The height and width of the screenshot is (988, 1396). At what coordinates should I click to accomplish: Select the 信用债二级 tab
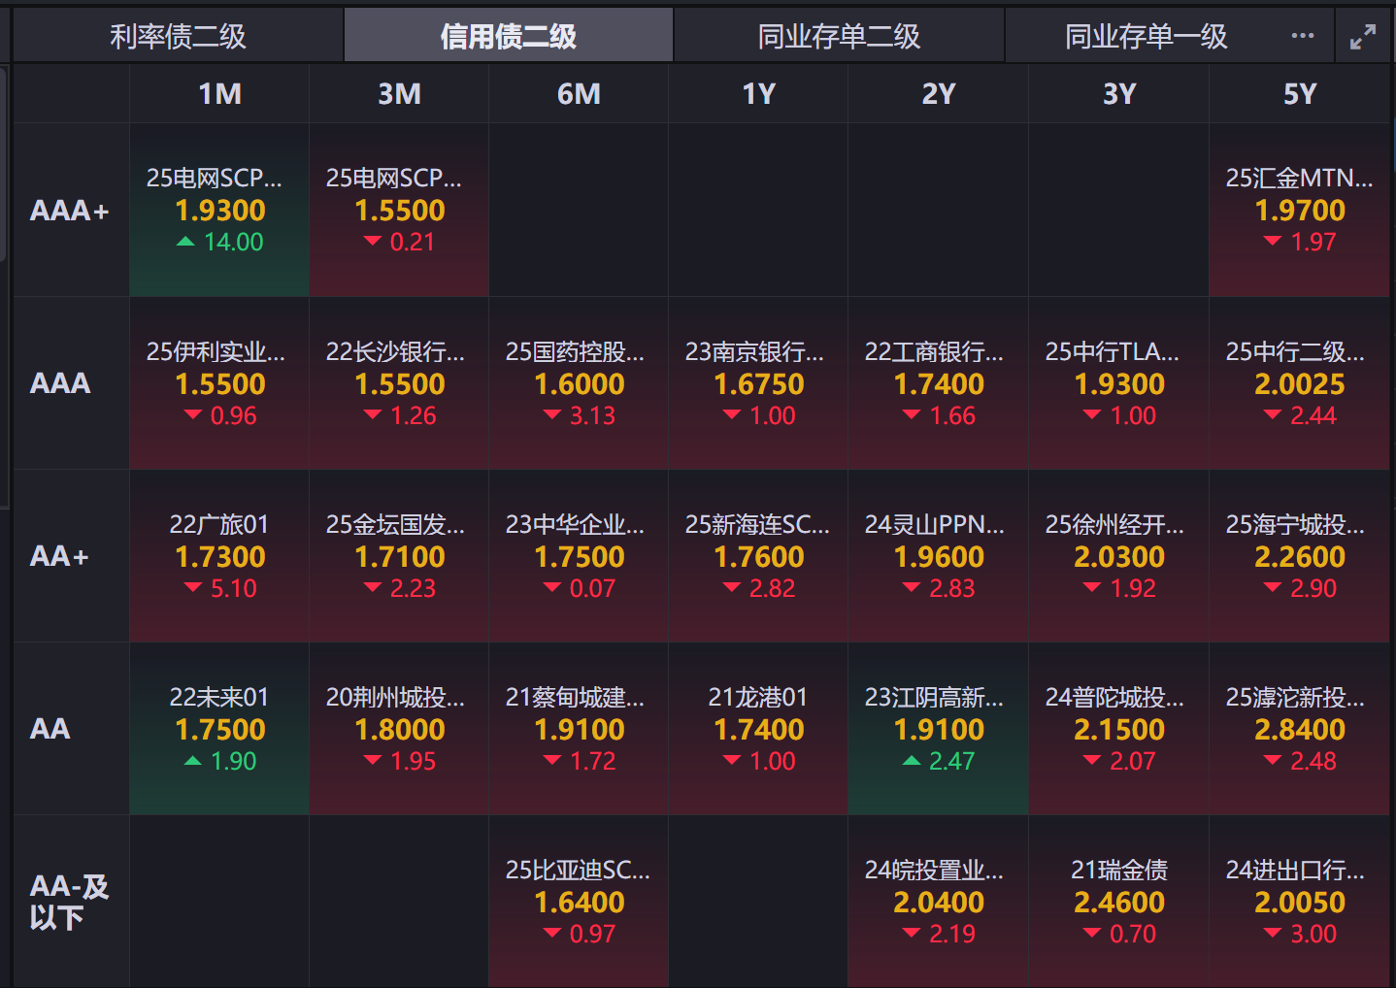click(508, 37)
